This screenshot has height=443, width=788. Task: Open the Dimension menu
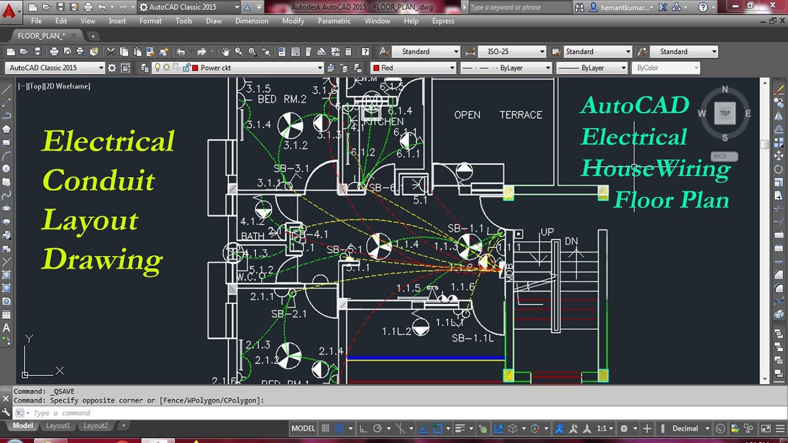[252, 21]
